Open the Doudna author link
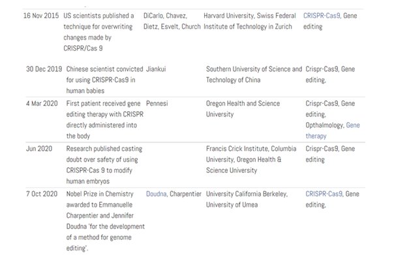This screenshot has height=262, width=409. tap(156, 194)
